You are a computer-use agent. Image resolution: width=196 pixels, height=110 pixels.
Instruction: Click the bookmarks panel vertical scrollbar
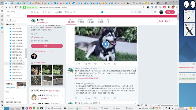point(26,53)
